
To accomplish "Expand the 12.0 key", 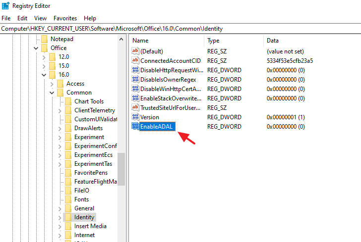I will 44,57.
